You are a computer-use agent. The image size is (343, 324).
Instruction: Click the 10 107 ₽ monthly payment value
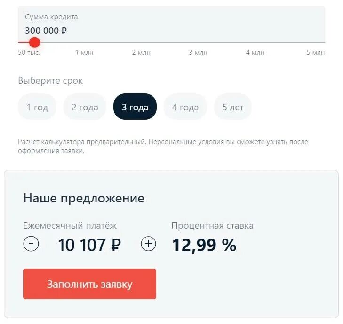[89, 245]
